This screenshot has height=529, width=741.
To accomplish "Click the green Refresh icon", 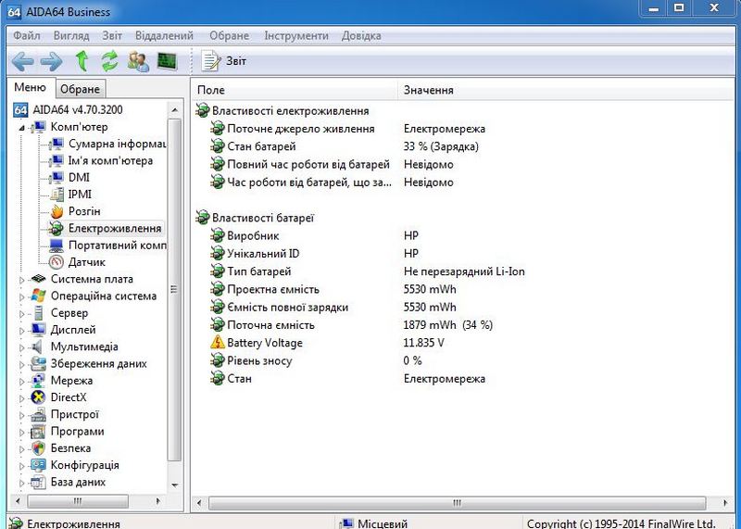I will (109, 61).
